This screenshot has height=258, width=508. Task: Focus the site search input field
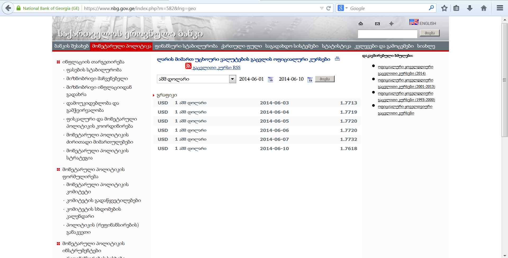pos(387,34)
